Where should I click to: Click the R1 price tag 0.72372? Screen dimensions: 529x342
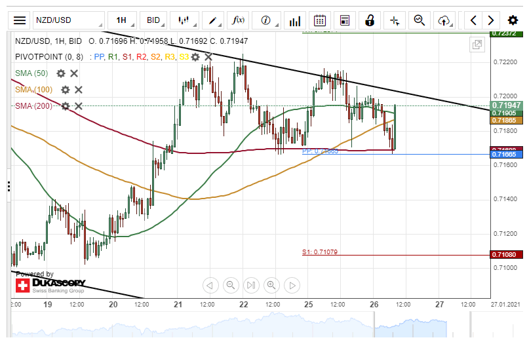tap(507, 33)
